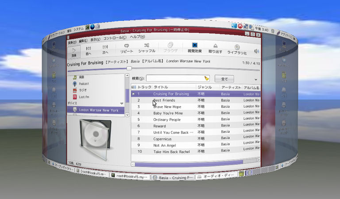The width and height of the screenshot is (340, 199).
Task: Click horizontal scrollbar right arrow of track list
Action: [x=259, y=160]
